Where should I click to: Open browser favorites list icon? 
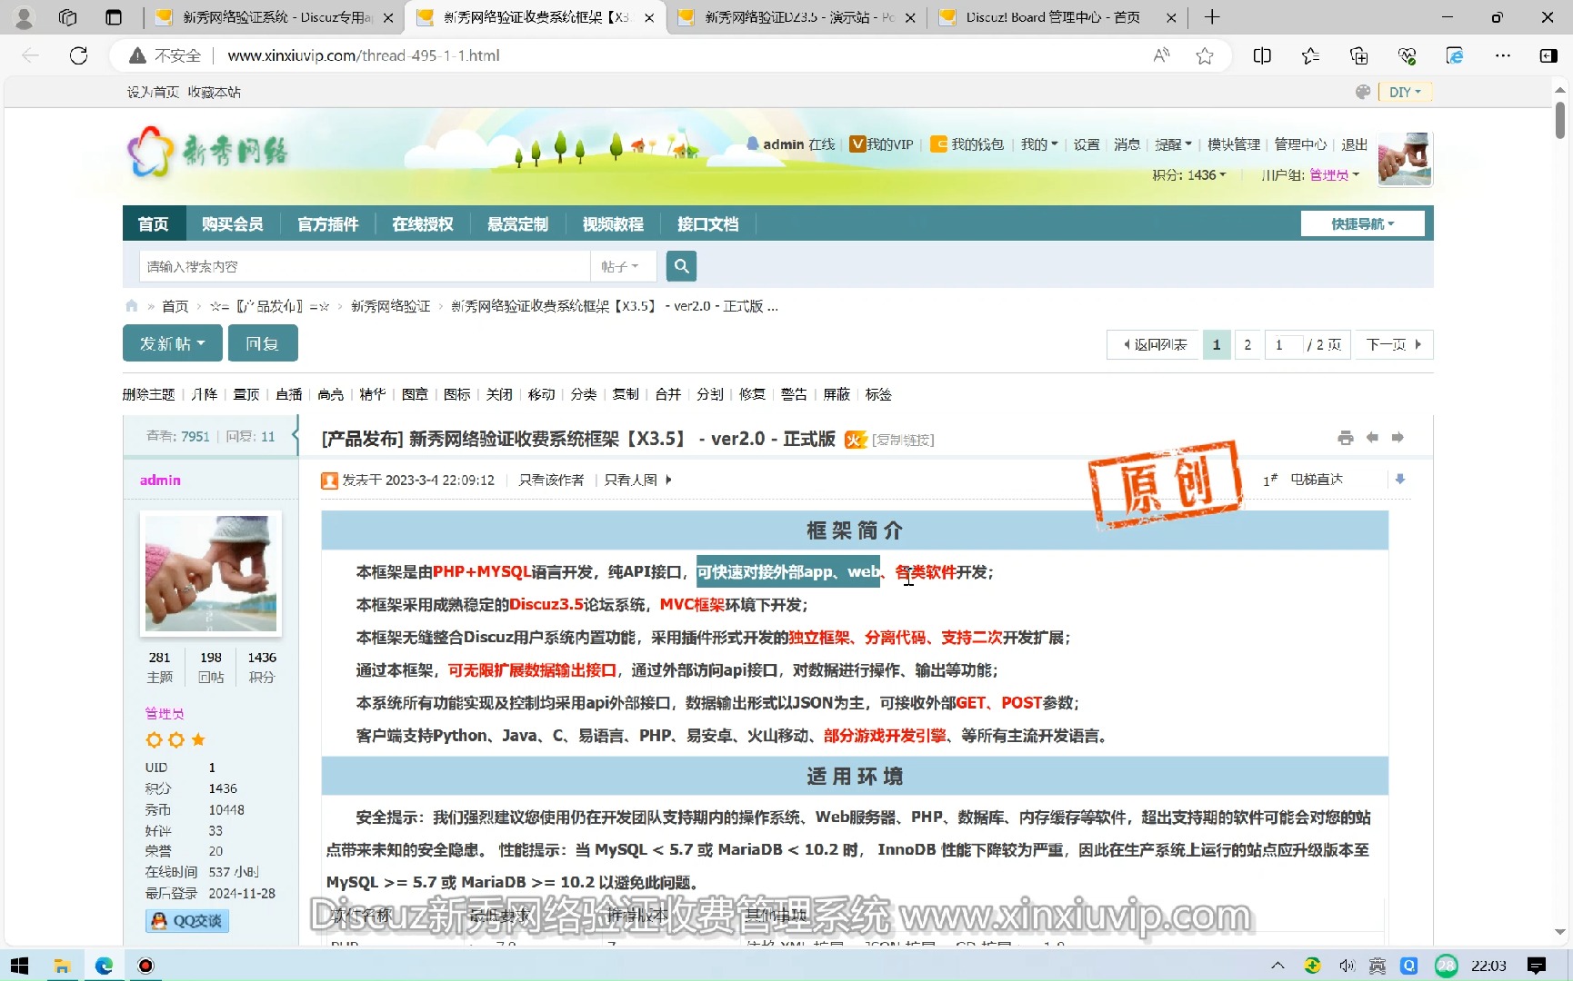(1310, 55)
